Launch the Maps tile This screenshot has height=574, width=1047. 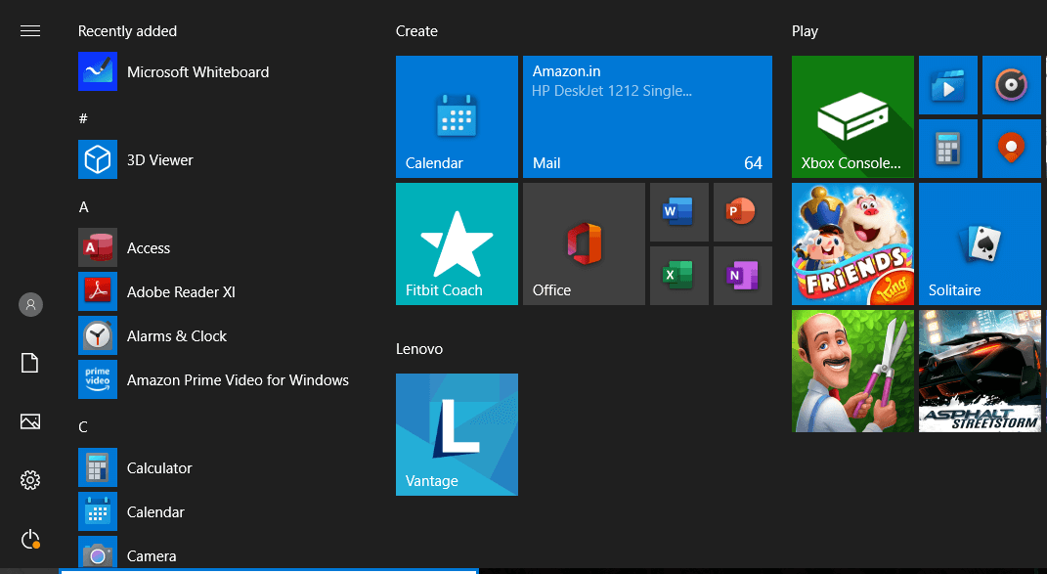[1011, 148]
